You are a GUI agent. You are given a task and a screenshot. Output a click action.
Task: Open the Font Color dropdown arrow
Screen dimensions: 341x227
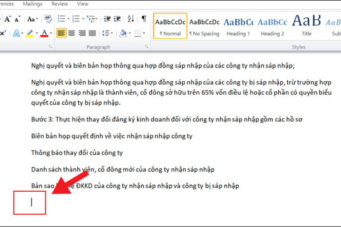[51, 33]
